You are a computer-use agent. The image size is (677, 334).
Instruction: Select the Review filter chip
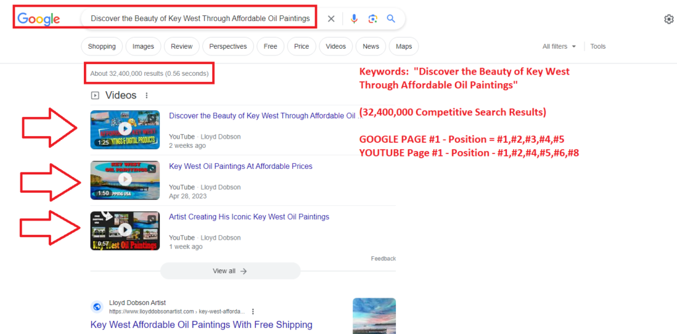pyautogui.click(x=181, y=47)
